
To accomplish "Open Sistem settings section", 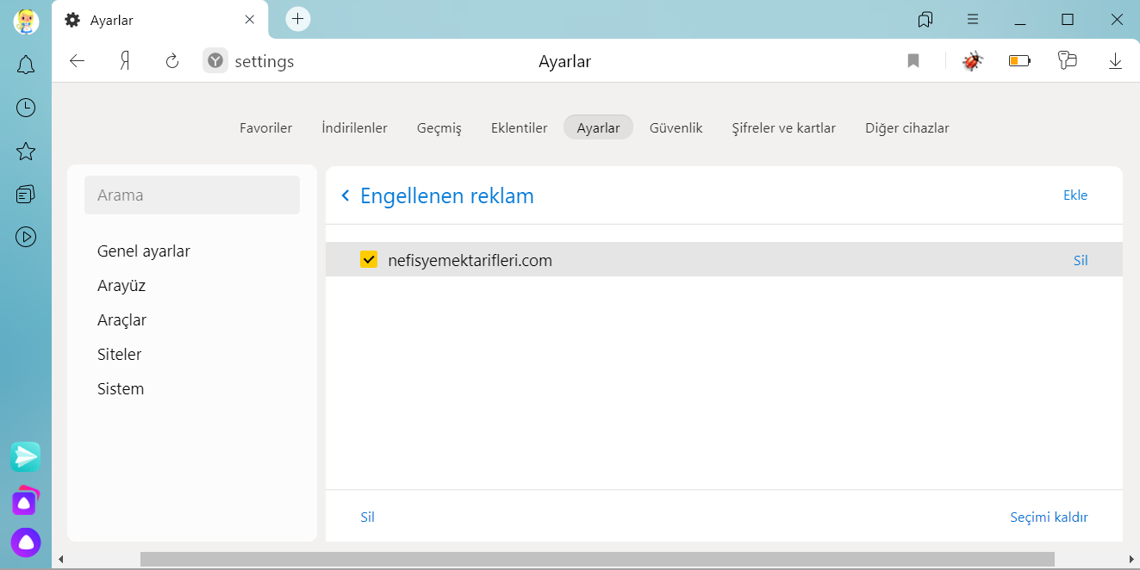I will [121, 389].
